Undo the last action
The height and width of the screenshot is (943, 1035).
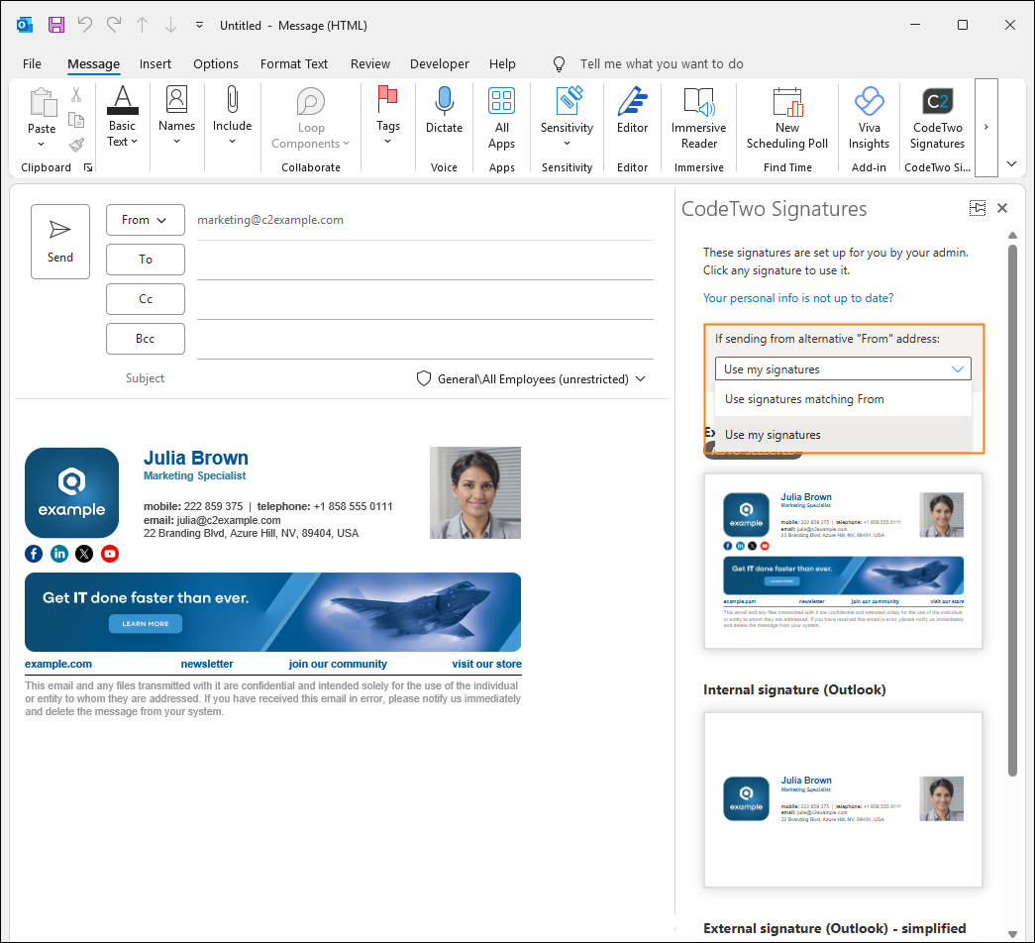(85, 25)
